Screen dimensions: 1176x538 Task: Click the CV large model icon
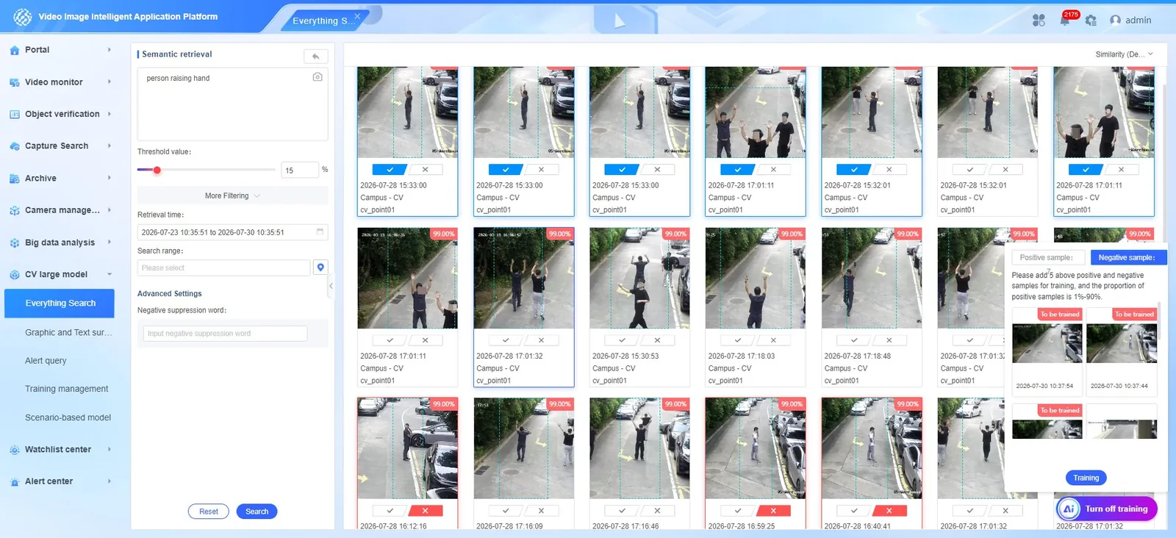click(x=14, y=275)
